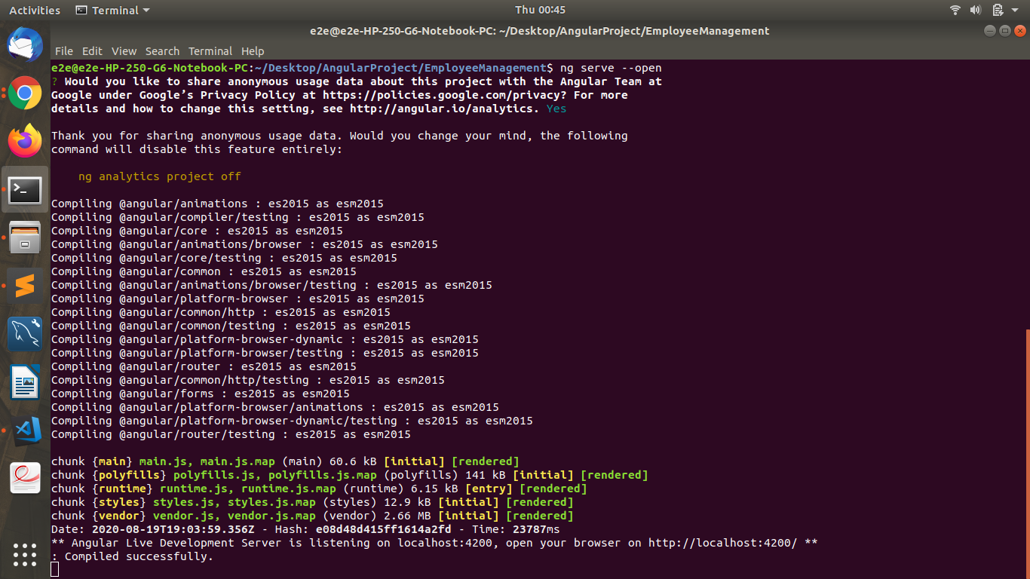Click 'Compiled successfully.' message

click(139, 556)
